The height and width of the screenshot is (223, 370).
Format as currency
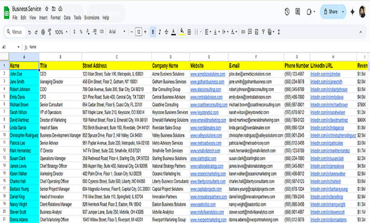point(75,32)
